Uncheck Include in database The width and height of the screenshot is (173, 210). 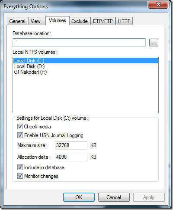(x=20, y=167)
